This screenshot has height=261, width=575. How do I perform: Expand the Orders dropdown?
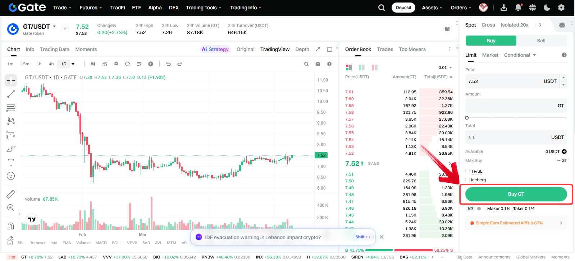pos(461,8)
